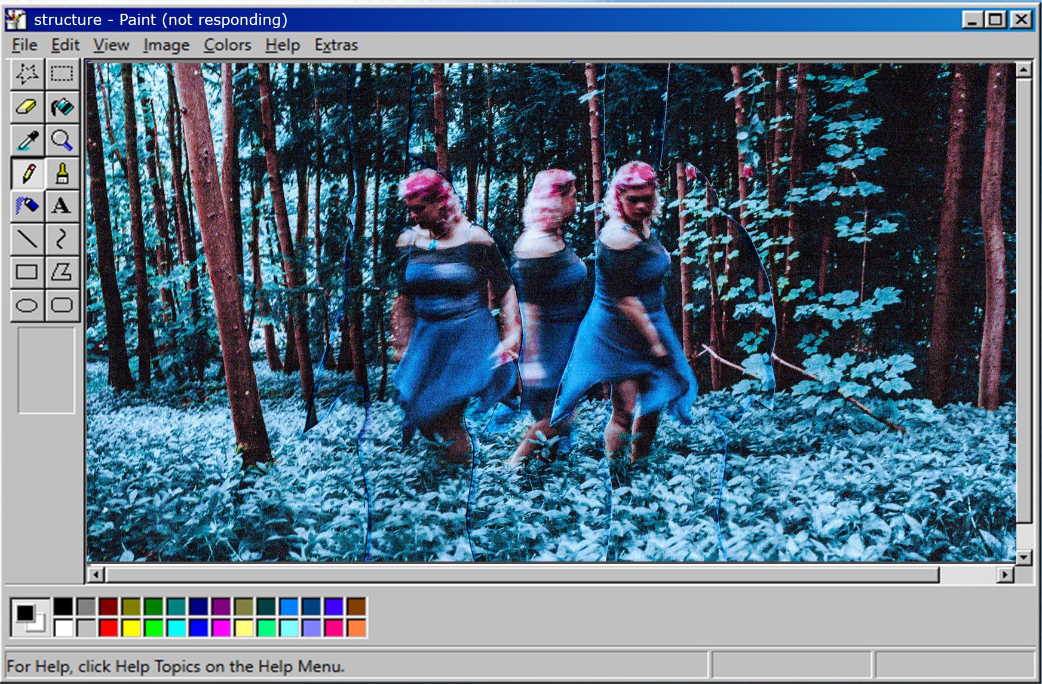
Task: Select the Free-Form Select tool
Action: coord(27,74)
